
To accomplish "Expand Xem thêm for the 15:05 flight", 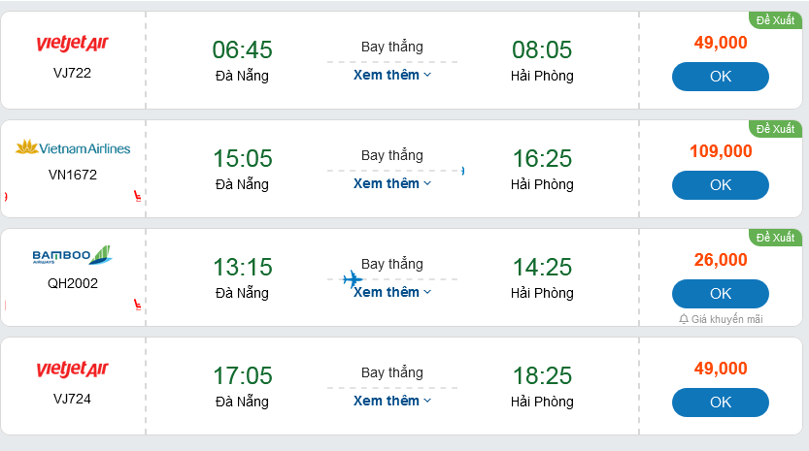I will (x=391, y=183).
